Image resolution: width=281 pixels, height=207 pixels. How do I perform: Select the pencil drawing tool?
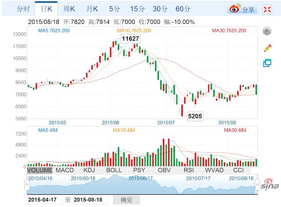pos(267,47)
